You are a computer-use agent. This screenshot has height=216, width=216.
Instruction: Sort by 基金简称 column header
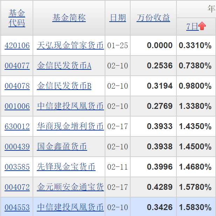coord(69,18)
